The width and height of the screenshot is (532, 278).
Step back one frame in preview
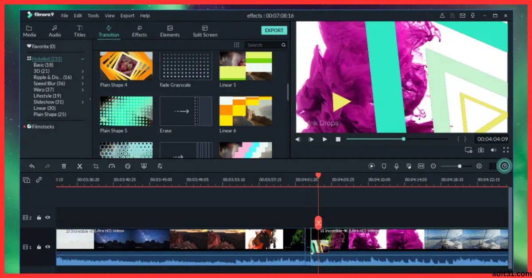(298, 139)
